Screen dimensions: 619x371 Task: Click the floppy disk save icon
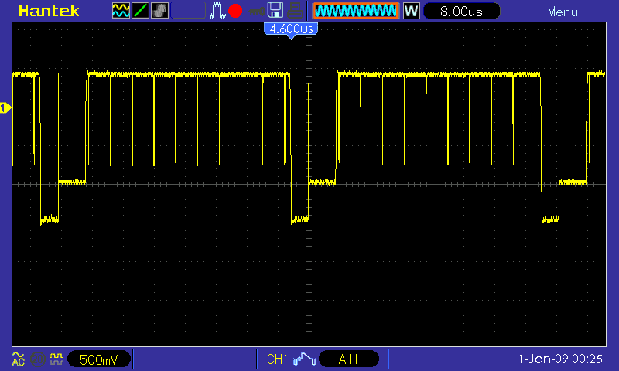tap(275, 11)
